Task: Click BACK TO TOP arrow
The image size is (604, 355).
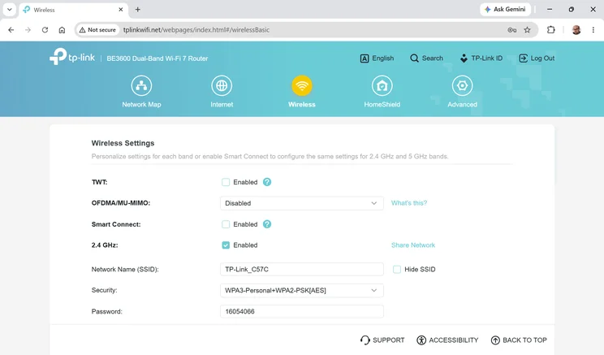Action: coord(495,340)
